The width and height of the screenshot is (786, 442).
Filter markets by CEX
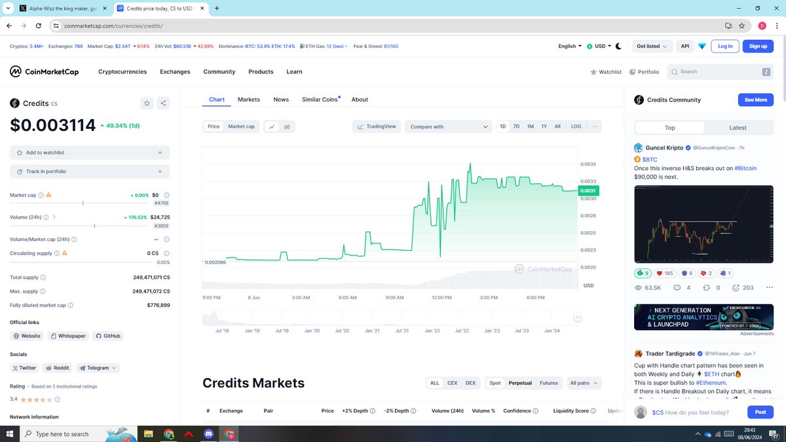click(x=452, y=383)
